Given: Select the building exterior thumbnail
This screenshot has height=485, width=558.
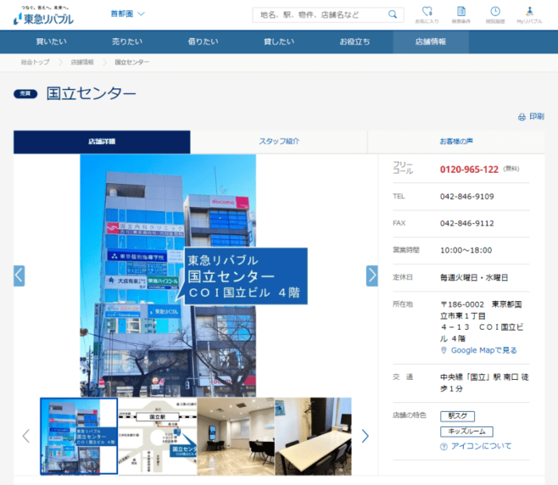Looking at the screenshot, I should (x=79, y=436).
